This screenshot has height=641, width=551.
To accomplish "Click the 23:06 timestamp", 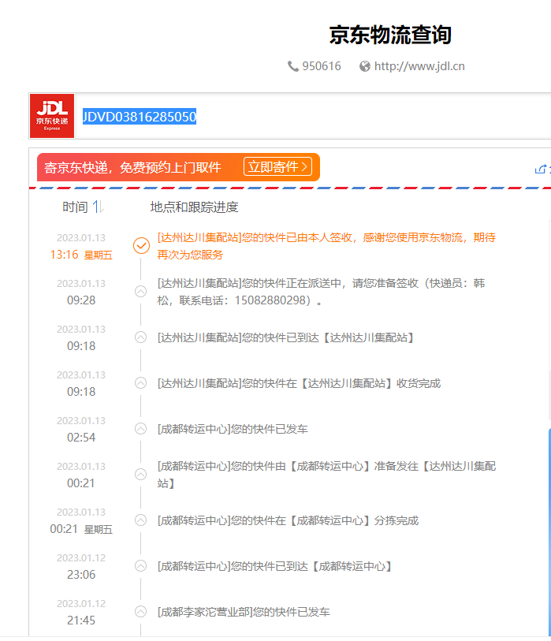I will coord(81,575).
